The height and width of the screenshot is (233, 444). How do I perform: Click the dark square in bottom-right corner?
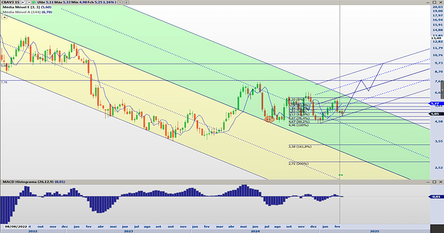(437, 229)
